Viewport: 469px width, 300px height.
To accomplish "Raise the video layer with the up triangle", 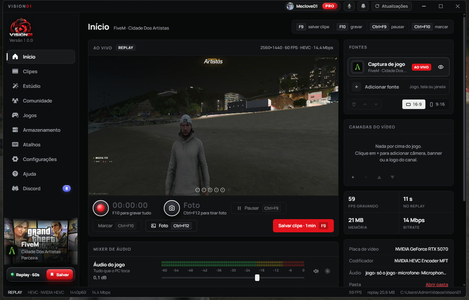I will coord(379,177).
